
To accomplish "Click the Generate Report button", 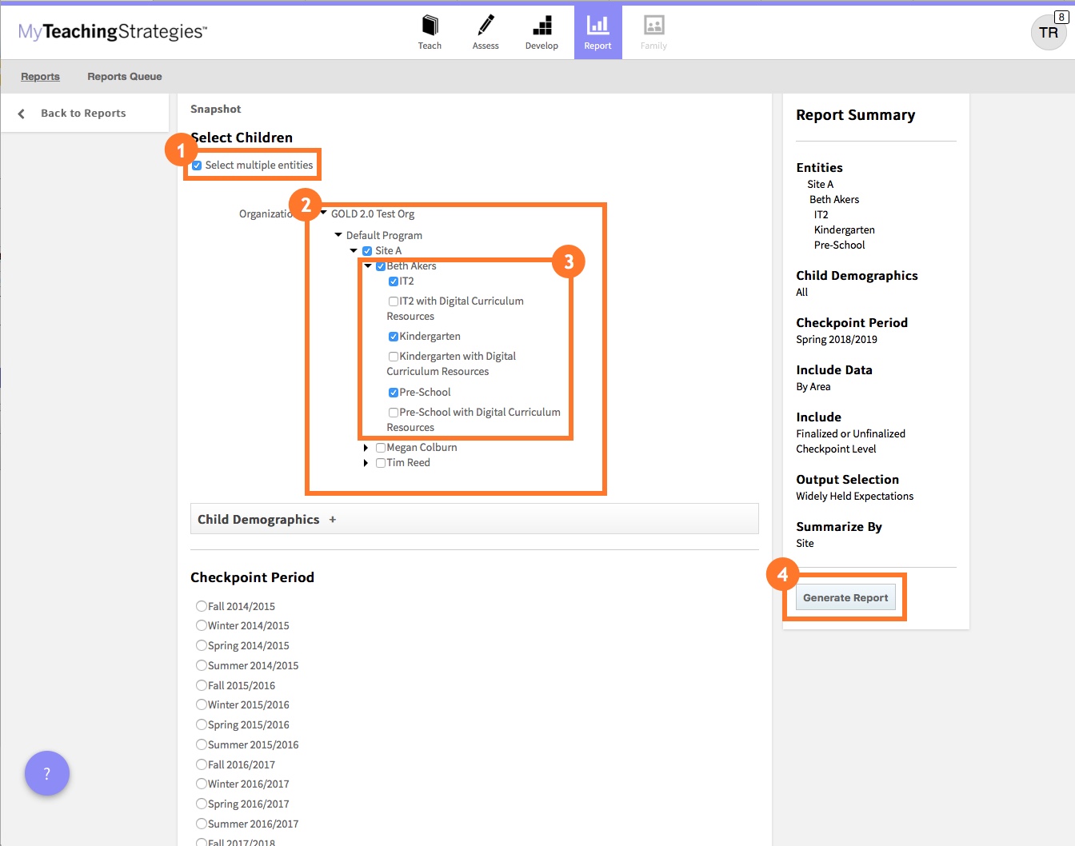I will (x=845, y=597).
